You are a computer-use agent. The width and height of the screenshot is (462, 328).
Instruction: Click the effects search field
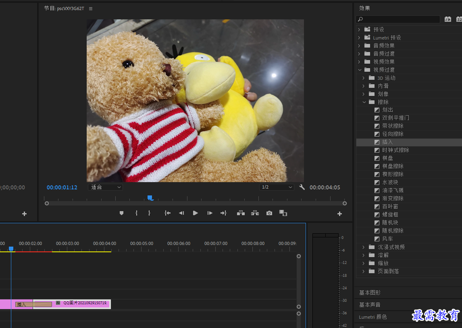[398, 19]
